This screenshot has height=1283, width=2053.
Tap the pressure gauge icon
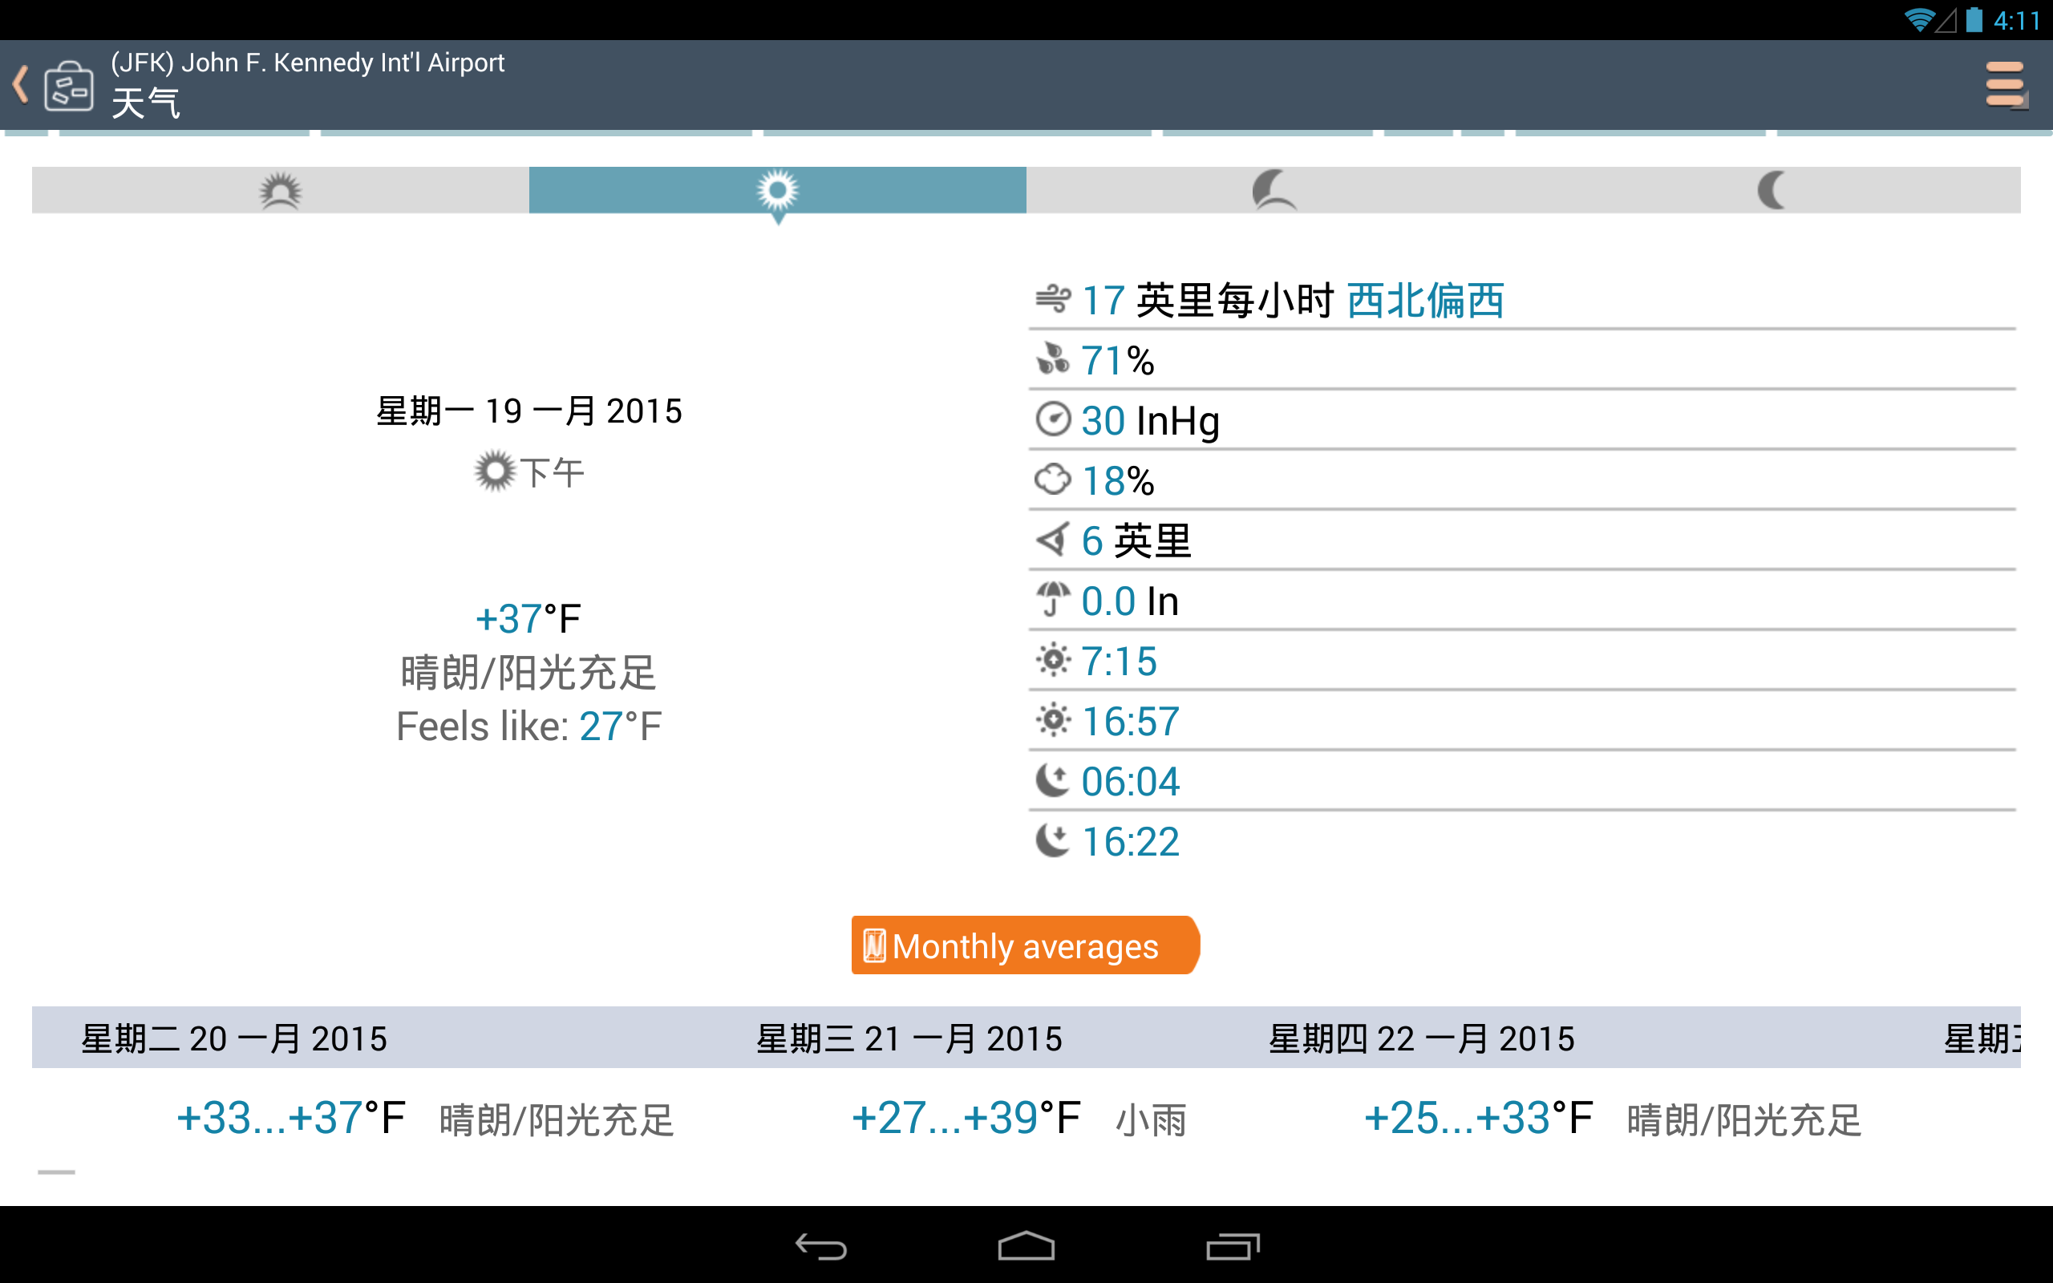pos(1053,420)
